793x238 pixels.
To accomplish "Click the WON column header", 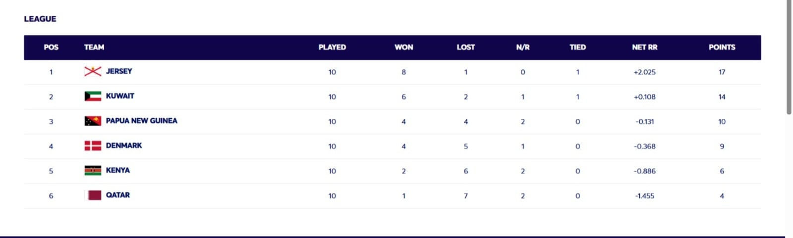I will click(403, 47).
